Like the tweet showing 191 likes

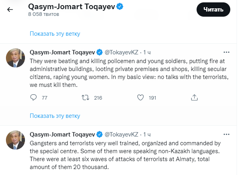pyautogui.click(x=140, y=98)
